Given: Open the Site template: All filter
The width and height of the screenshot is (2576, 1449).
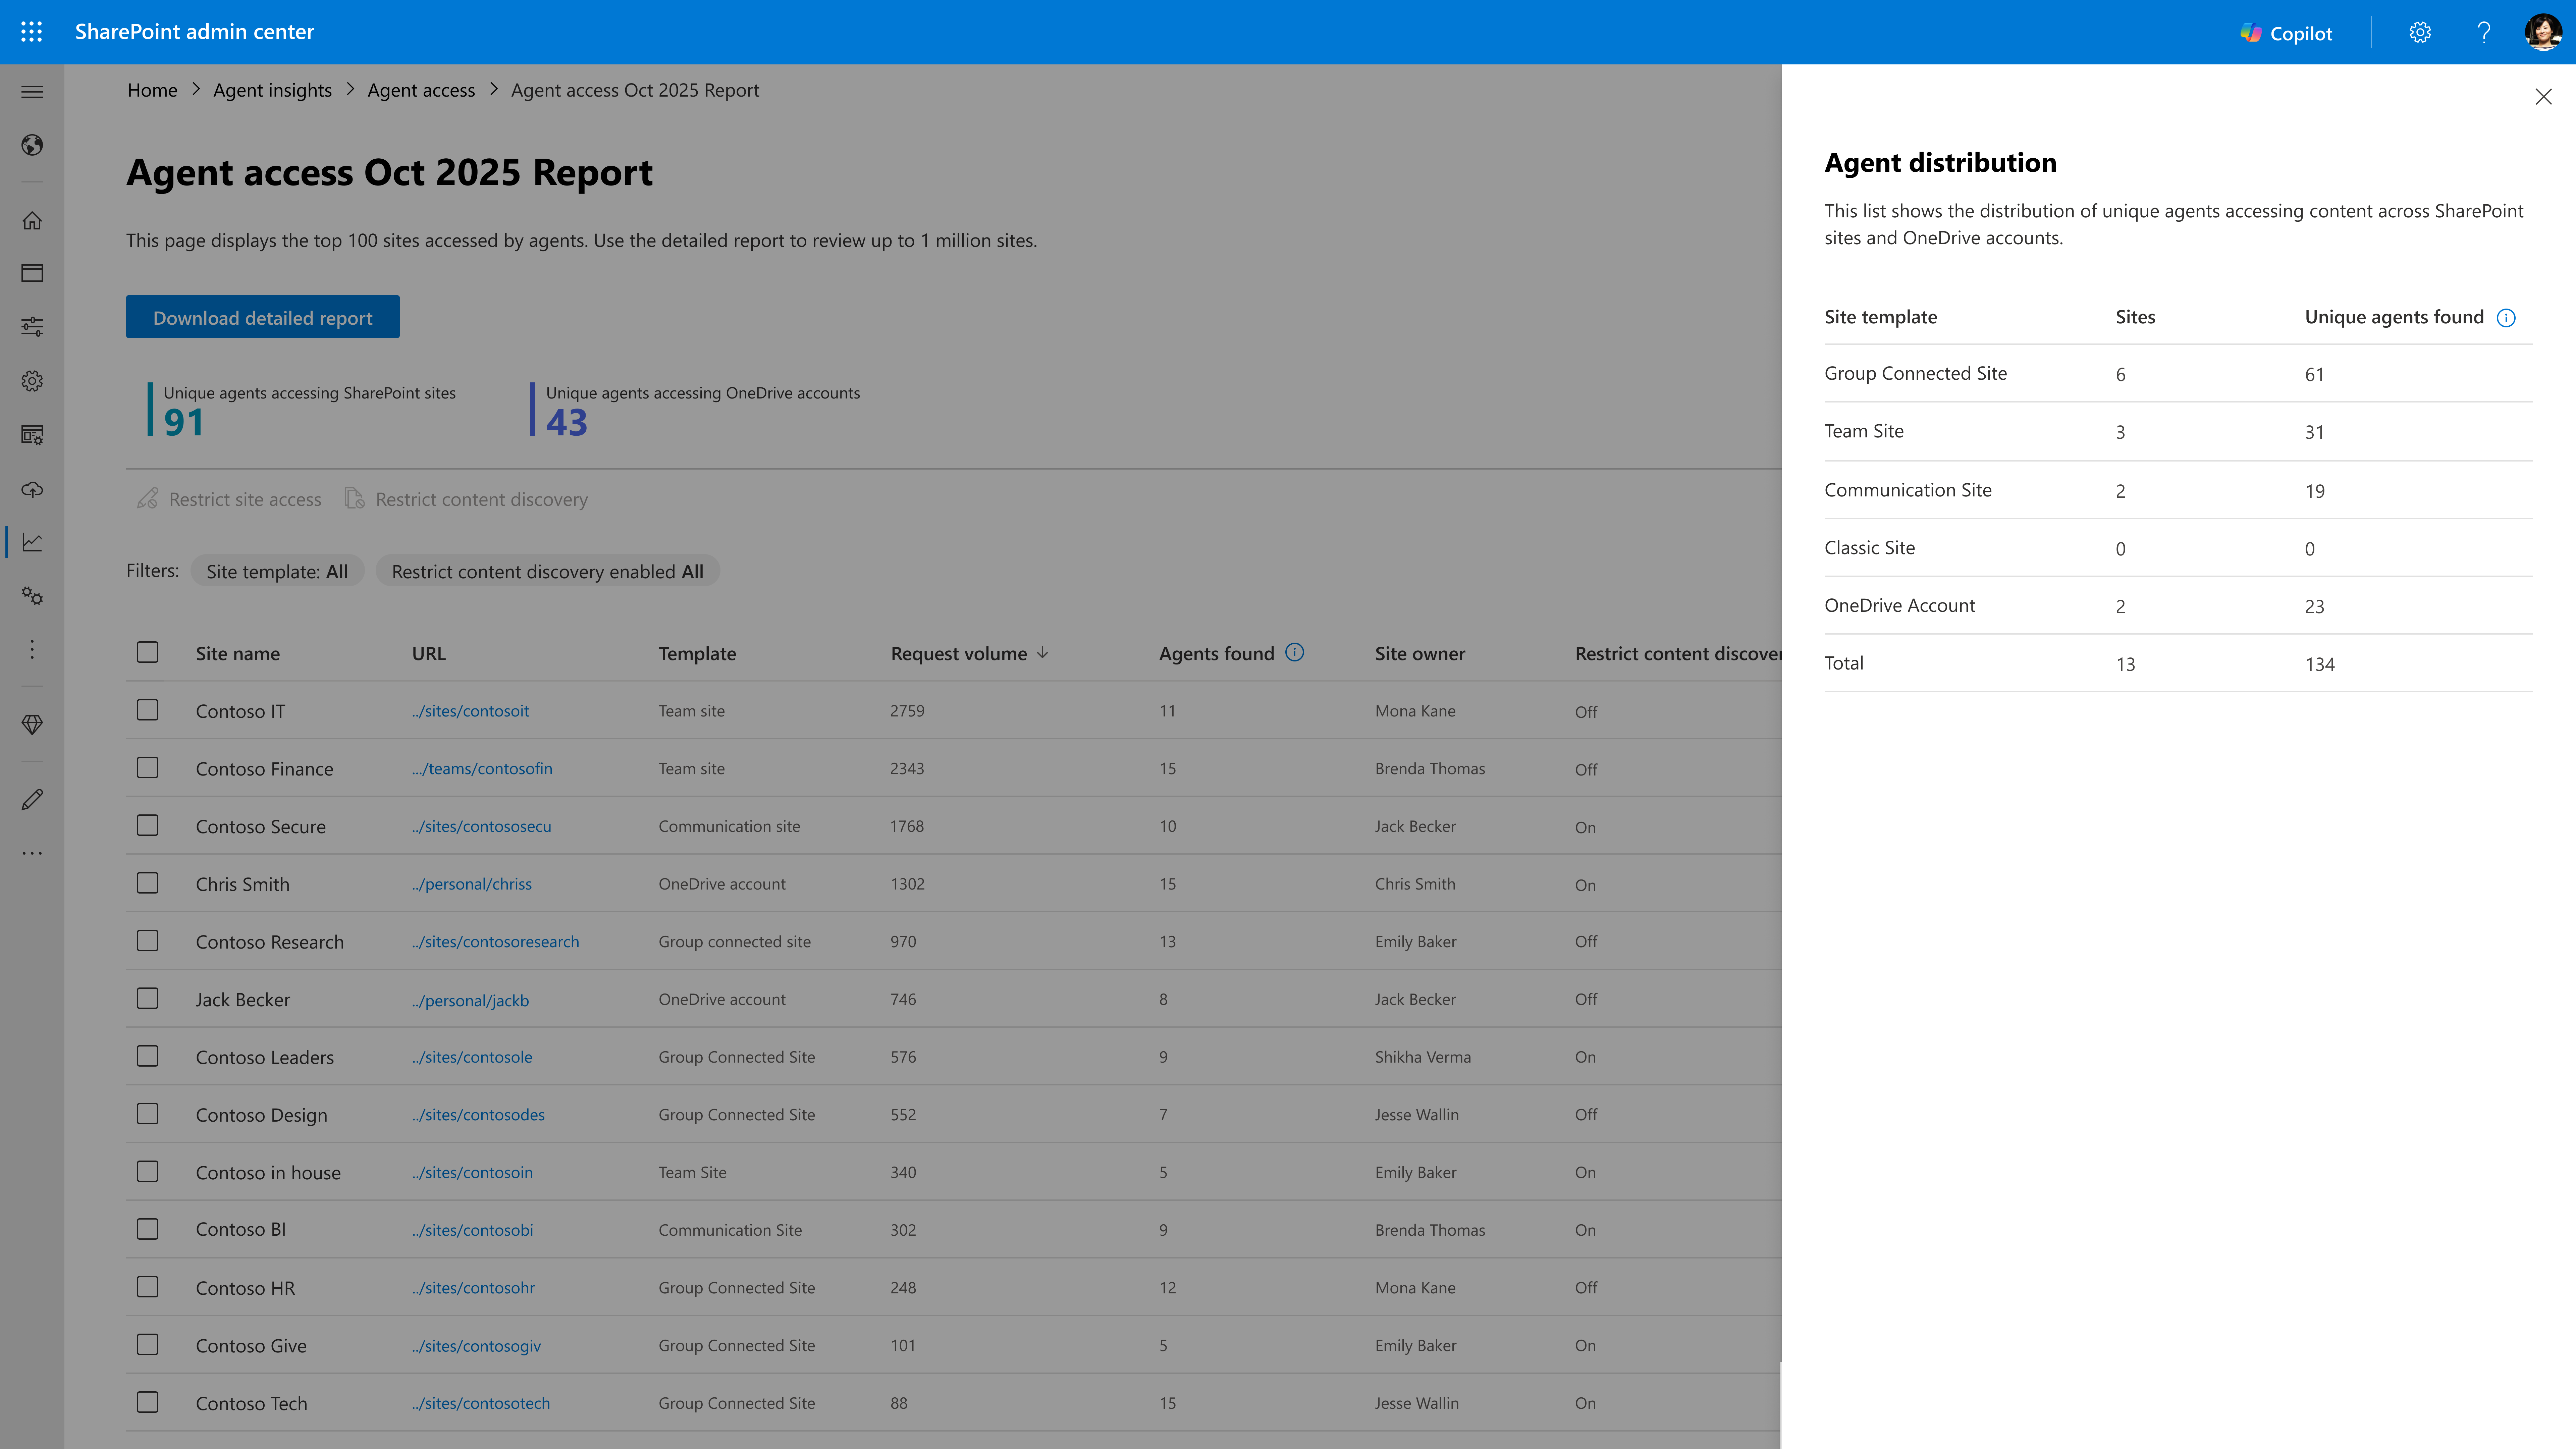Looking at the screenshot, I should 277,571.
